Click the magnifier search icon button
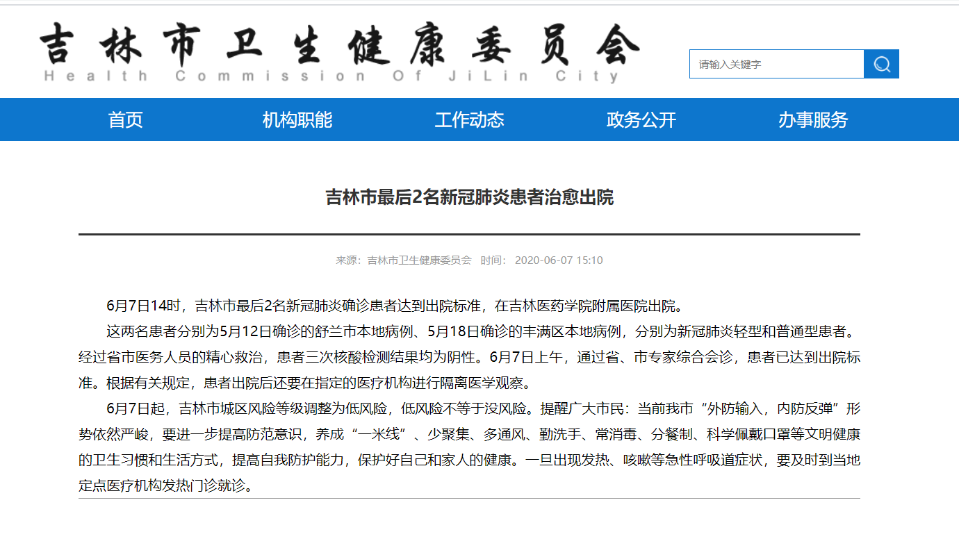 tap(881, 64)
